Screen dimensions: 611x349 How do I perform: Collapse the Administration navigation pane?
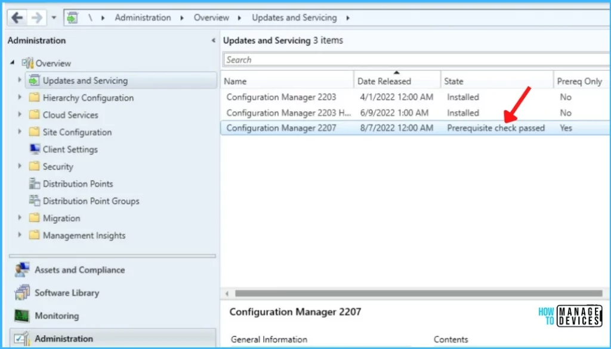click(213, 40)
